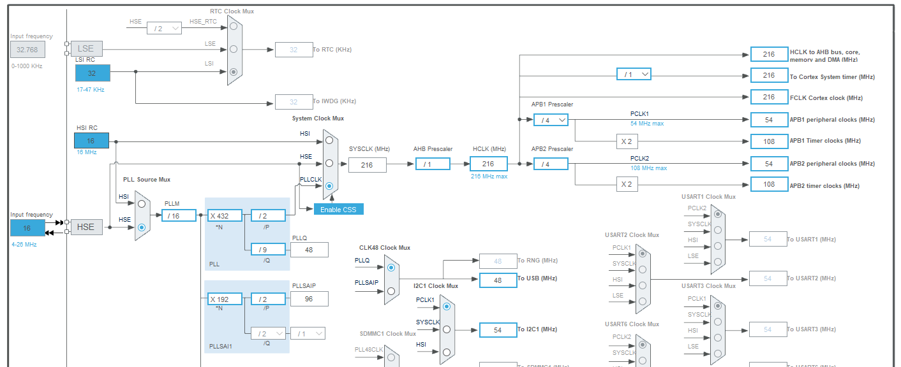Open the APB1 Prescaler dropdown
Screen dimensions: 901x367
point(550,119)
